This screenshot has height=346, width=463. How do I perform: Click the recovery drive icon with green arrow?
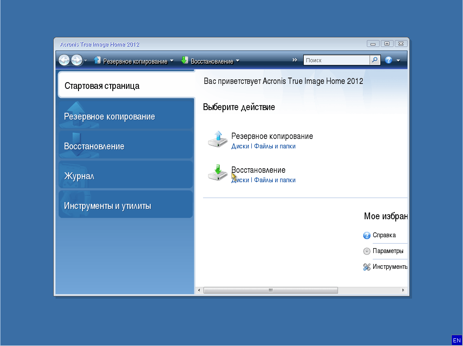[x=218, y=173]
